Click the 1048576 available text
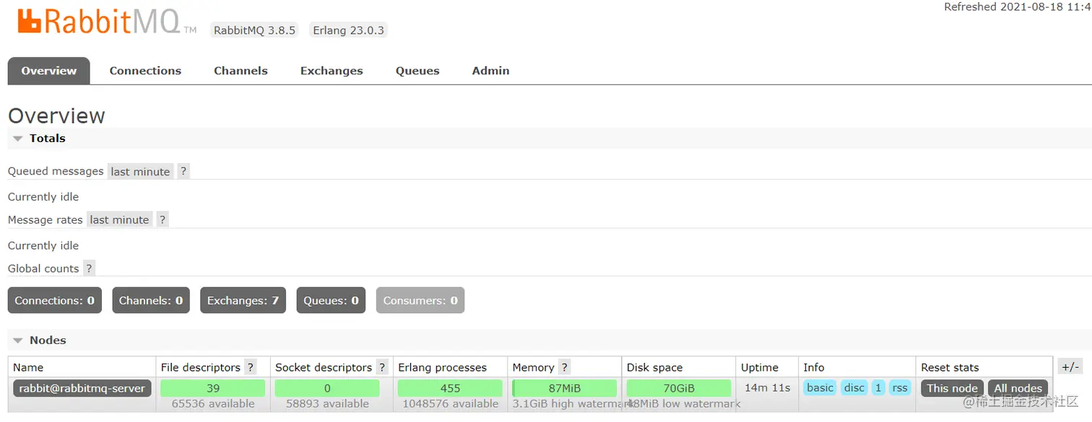The image size is (1092, 422). pyautogui.click(x=451, y=404)
